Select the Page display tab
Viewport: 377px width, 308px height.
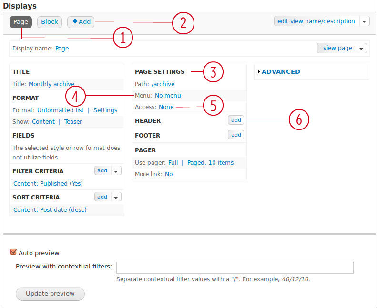(x=20, y=22)
